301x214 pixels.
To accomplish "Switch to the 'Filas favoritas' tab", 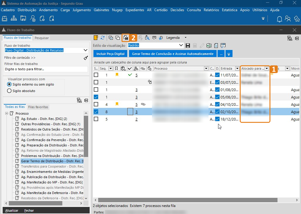I will pos(38,107).
